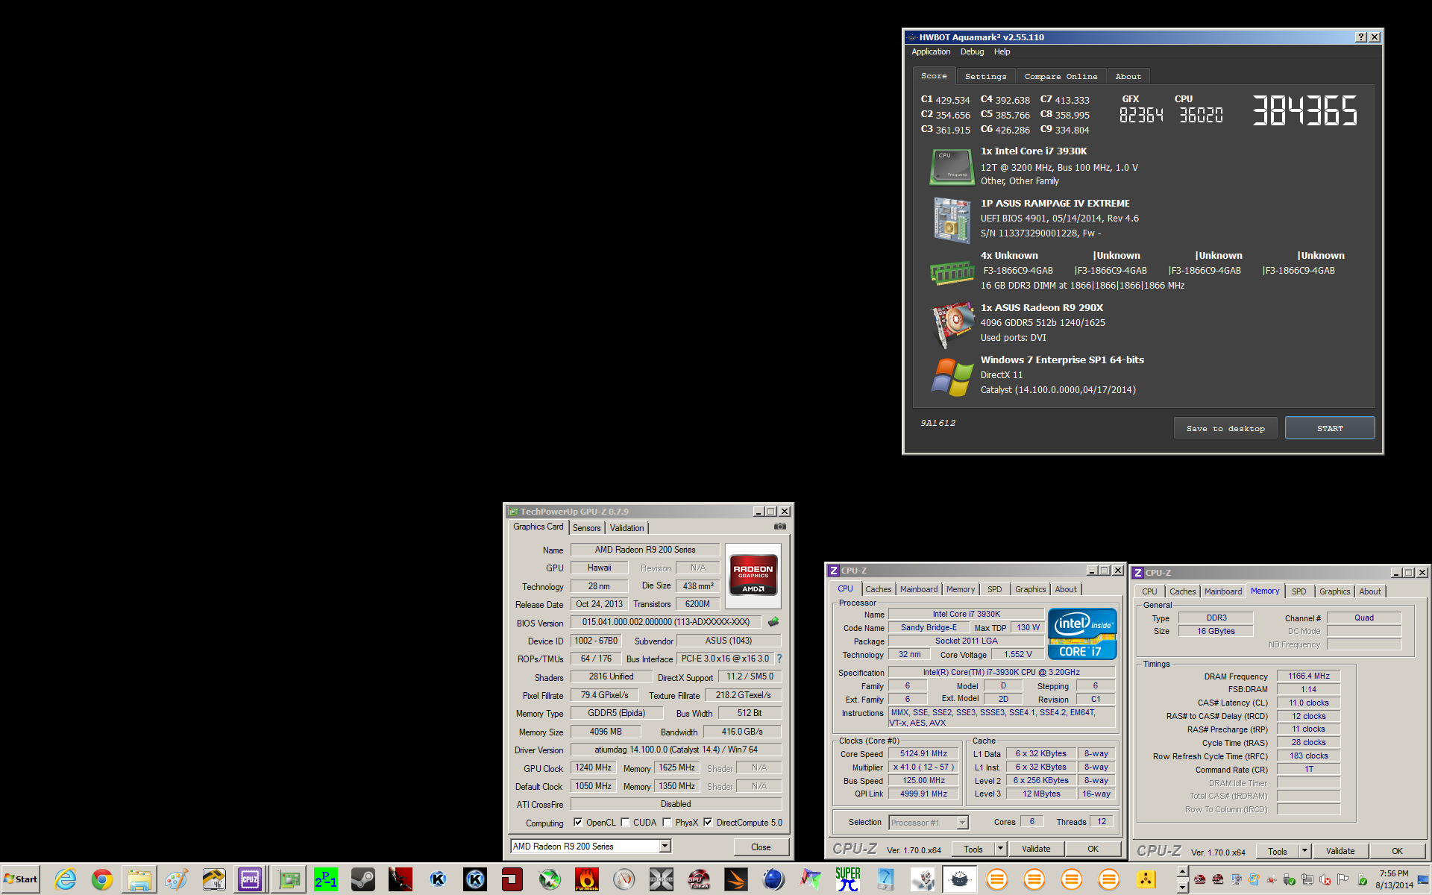1432x895 pixels.
Task: Open Super PI from the taskbar
Action: point(848,879)
